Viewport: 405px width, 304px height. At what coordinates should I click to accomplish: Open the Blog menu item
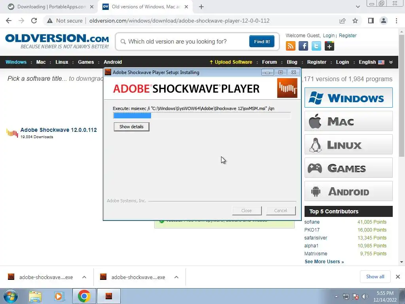coord(292,62)
